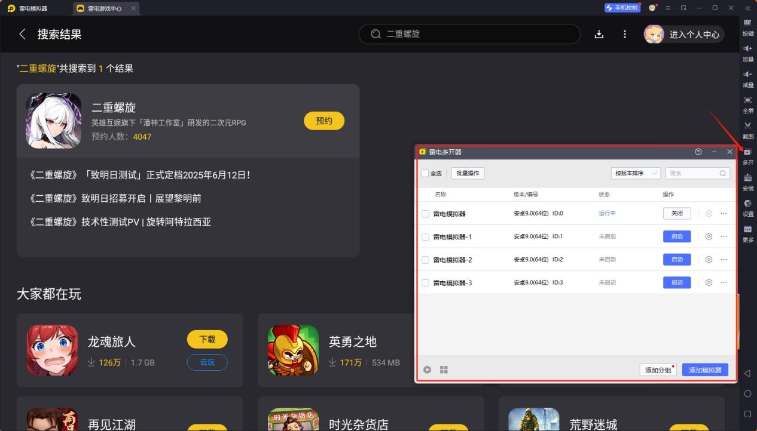Screen dimensions: 757x431
Task: Click 添加分组 add group button
Action: [x=658, y=370]
